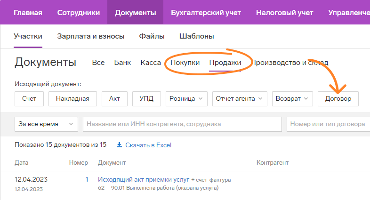
Task: Open Главная in the top menu
Action: (28, 13)
